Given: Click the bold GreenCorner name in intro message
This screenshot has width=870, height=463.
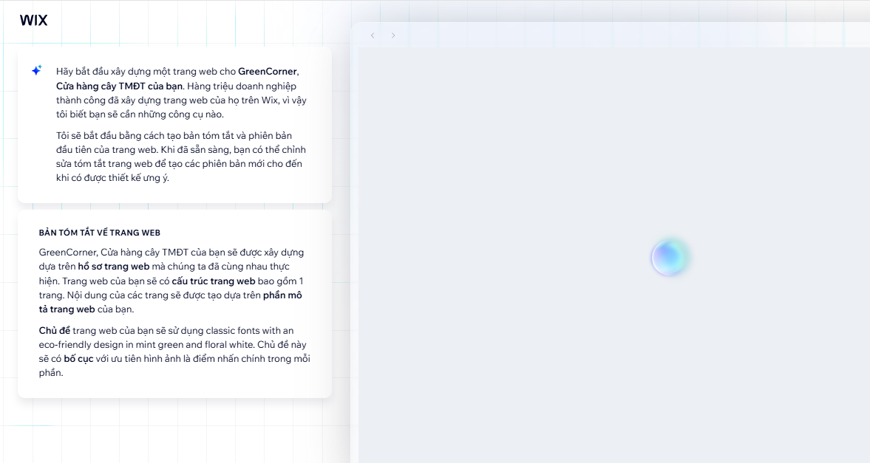Looking at the screenshot, I should tap(267, 72).
